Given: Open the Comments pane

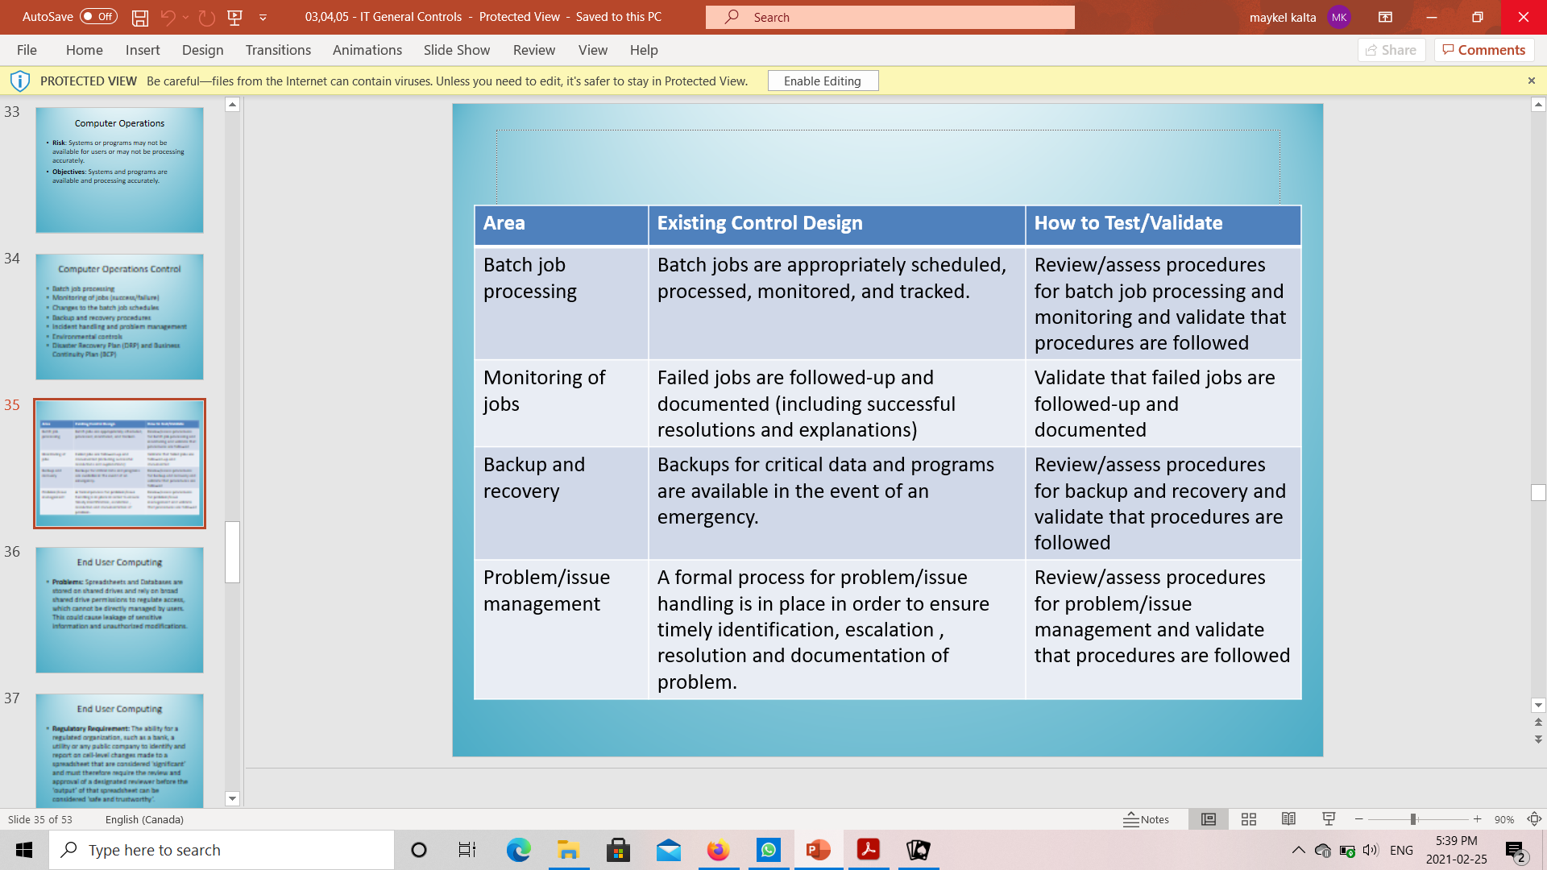Looking at the screenshot, I should click(x=1483, y=50).
